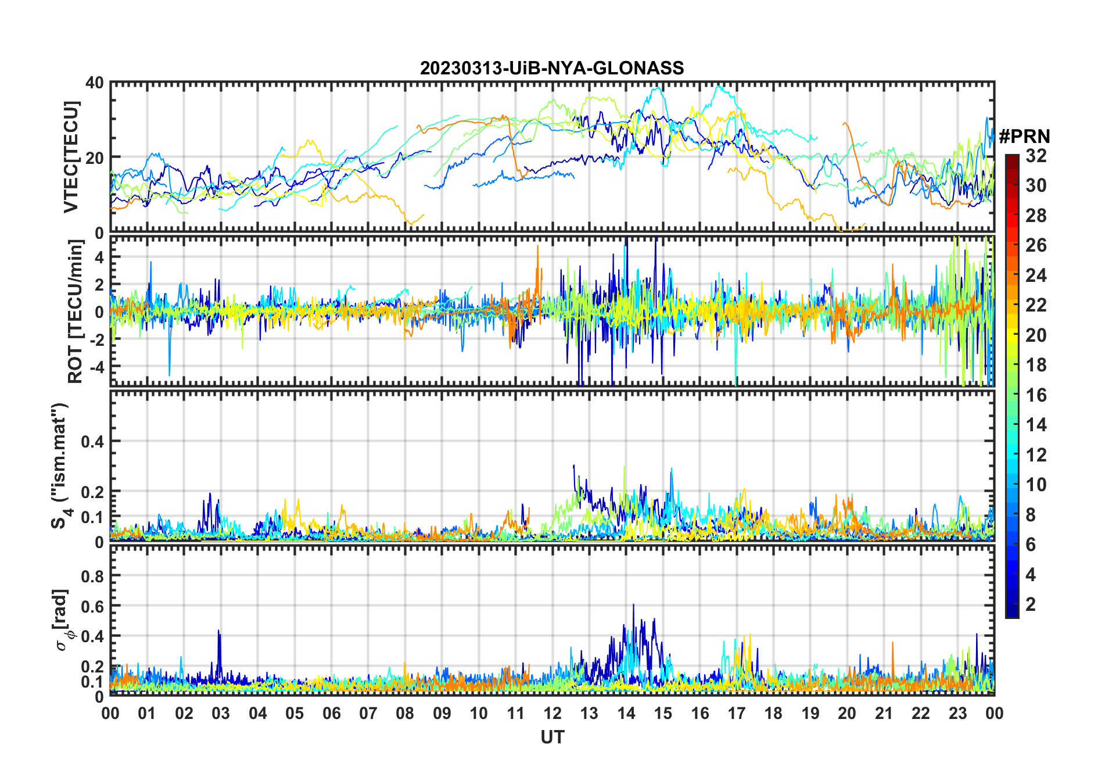The image size is (1105, 773).
Task: Click the ROT [TECU/min] y-axis label
Action: click(x=75, y=312)
